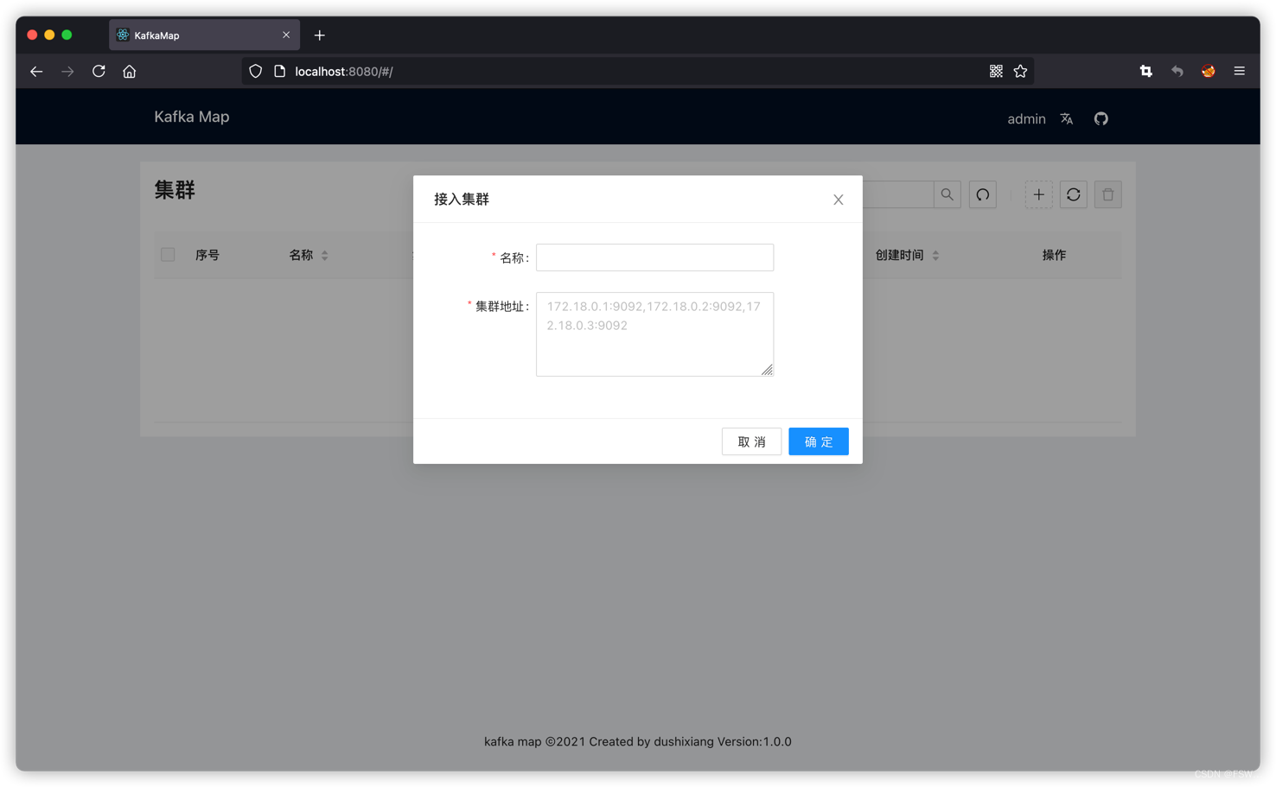Search clusters with the magnifier icon
This screenshot has height=787, width=1276.
point(947,194)
